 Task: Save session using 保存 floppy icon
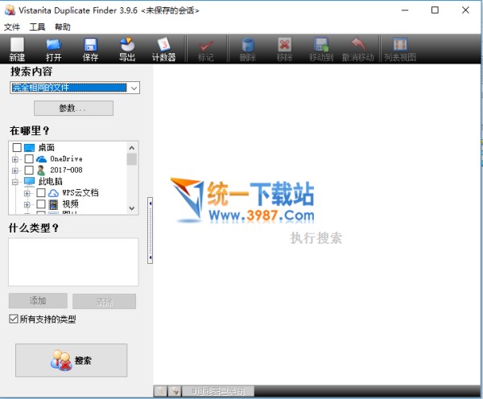[x=90, y=49]
